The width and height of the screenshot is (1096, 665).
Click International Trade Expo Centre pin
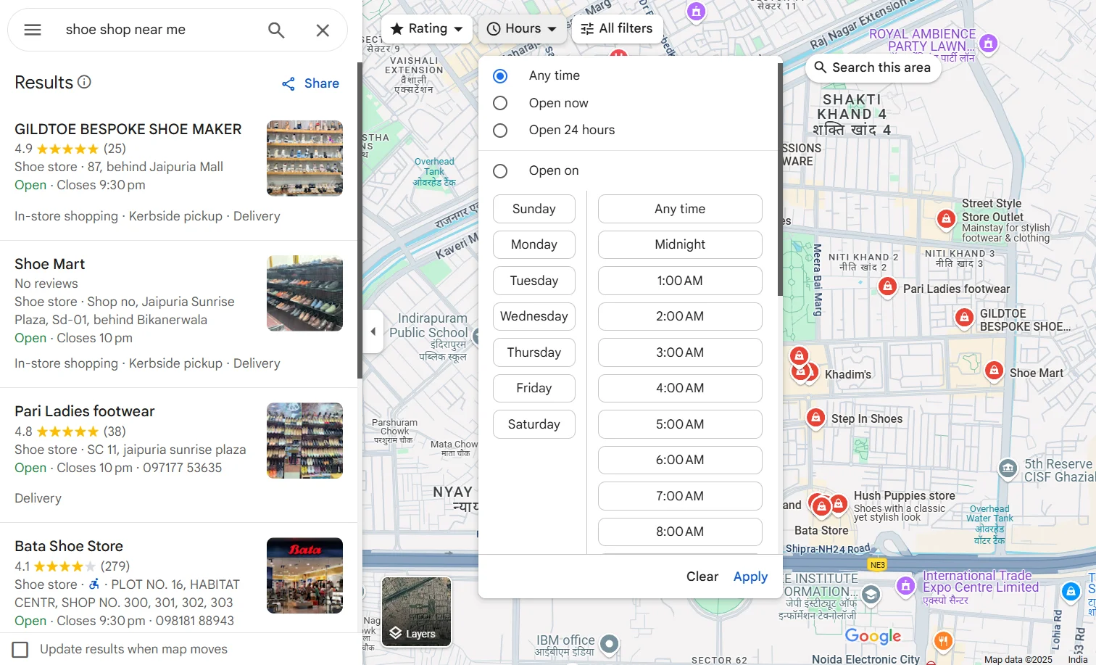tap(905, 585)
